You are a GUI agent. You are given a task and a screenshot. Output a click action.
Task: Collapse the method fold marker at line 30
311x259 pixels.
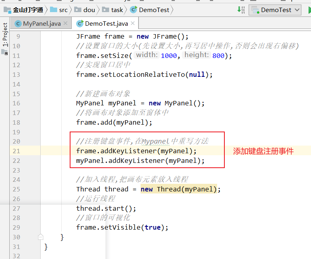40,237
